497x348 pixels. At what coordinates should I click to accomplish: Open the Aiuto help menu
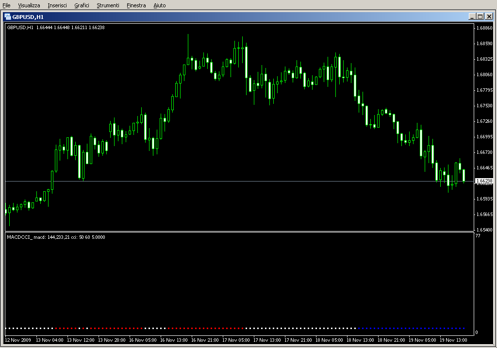coord(159,5)
